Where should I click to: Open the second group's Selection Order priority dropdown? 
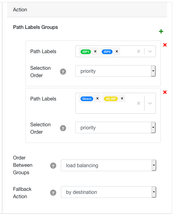click(x=115, y=128)
